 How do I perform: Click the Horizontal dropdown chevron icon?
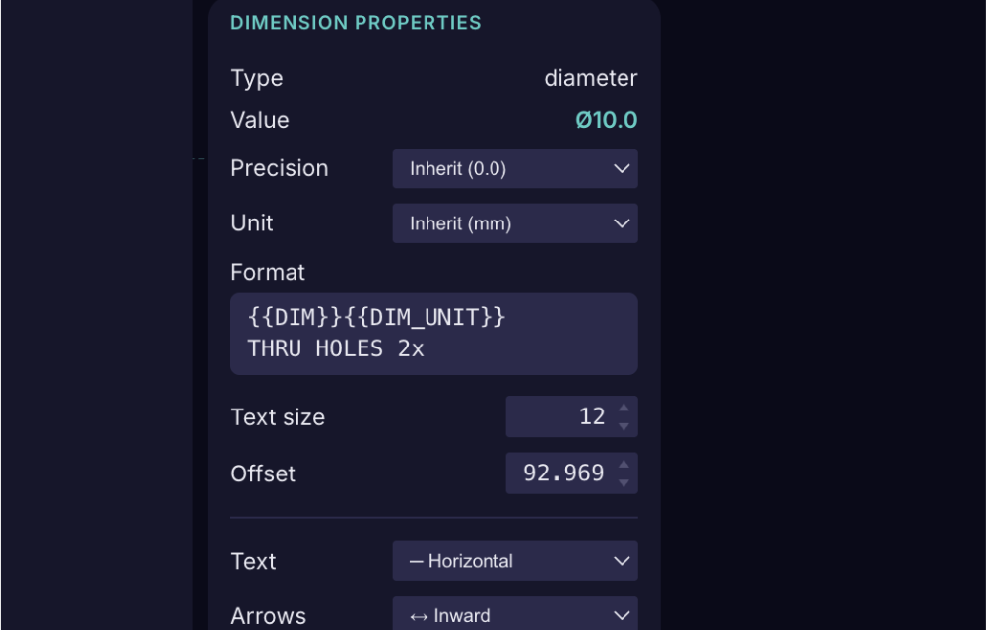622,561
